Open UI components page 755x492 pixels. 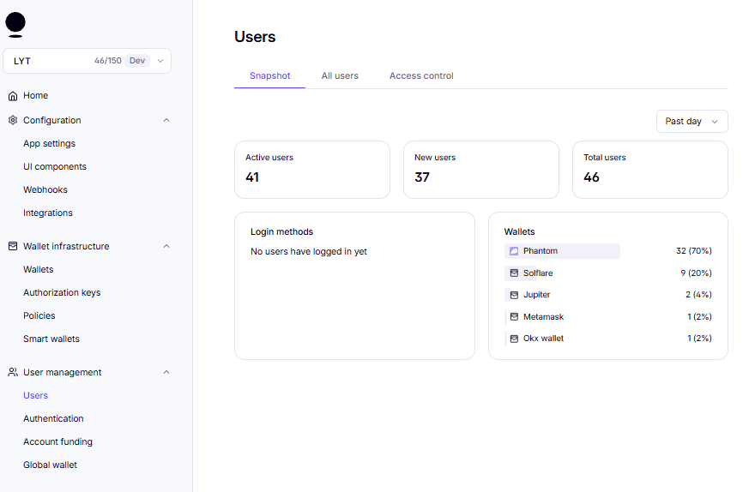(x=55, y=166)
